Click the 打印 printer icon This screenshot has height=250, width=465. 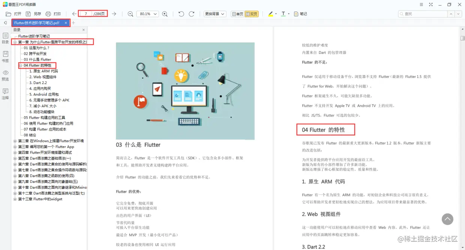click(48, 14)
